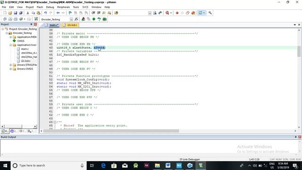The width and height of the screenshot is (302, 170).
Task: Collapse the Application/User folder
Action: point(10,45)
